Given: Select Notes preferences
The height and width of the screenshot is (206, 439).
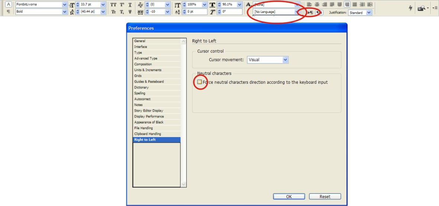Looking at the screenshot, I should point(156,105).
